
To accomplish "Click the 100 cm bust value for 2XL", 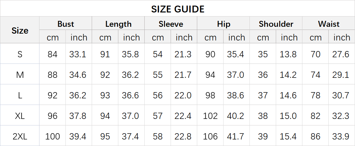I will pos(53,136).
